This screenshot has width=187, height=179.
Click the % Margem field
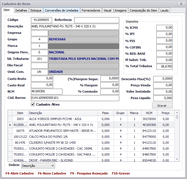click(x=110, y=85)
